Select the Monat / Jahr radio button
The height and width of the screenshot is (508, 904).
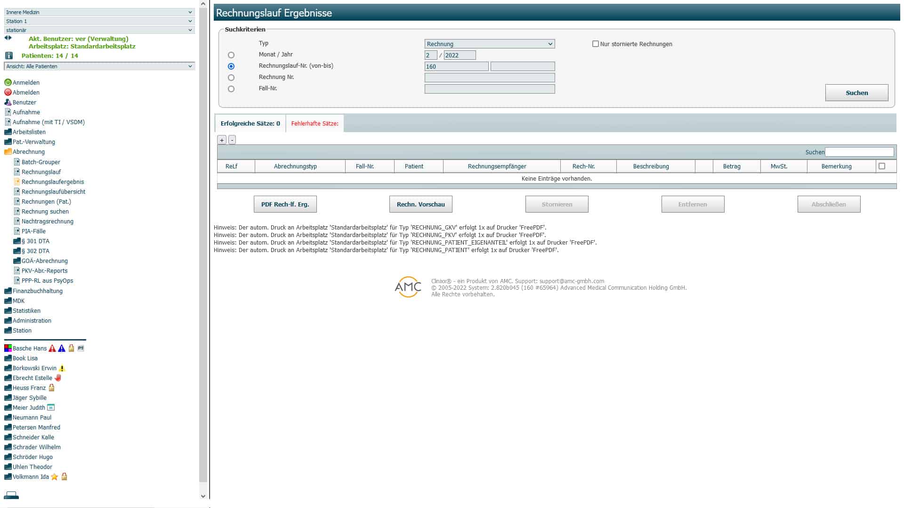tap(231, 55)
